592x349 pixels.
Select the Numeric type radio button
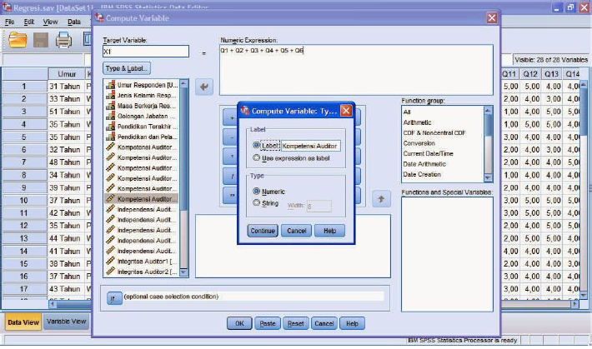point(257,191)
